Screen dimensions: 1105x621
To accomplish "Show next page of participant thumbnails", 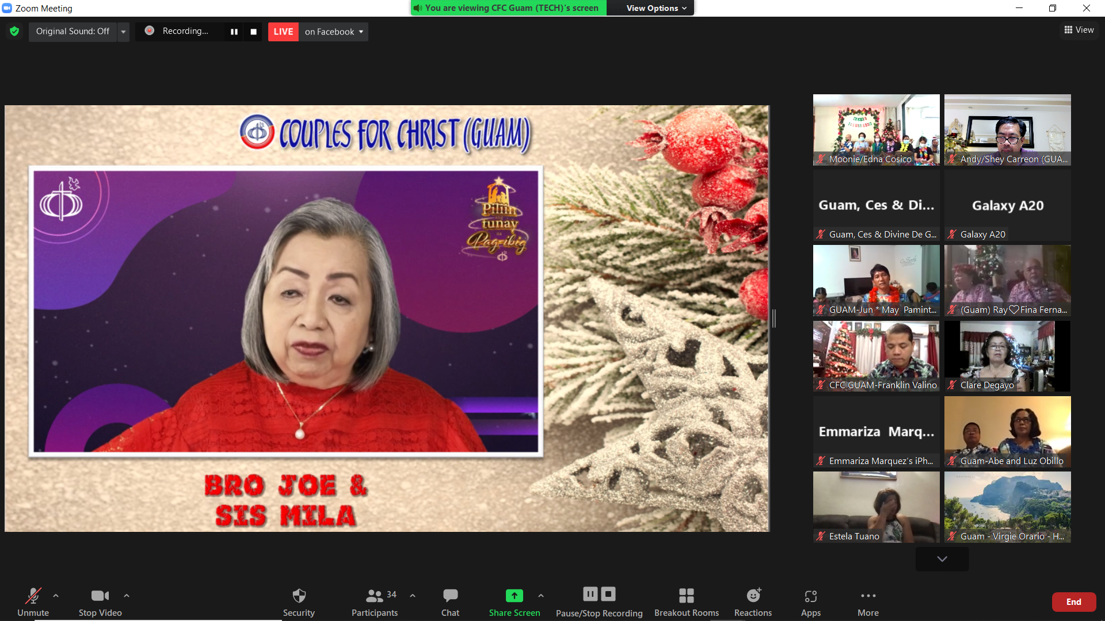I will click(942, 559).
